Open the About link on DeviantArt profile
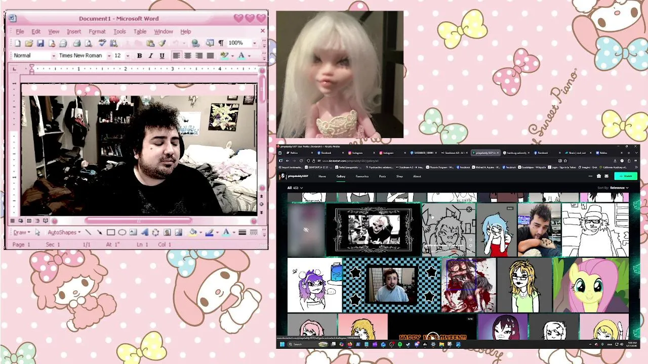This screenshot has width=648, height=364. [417, 176]
